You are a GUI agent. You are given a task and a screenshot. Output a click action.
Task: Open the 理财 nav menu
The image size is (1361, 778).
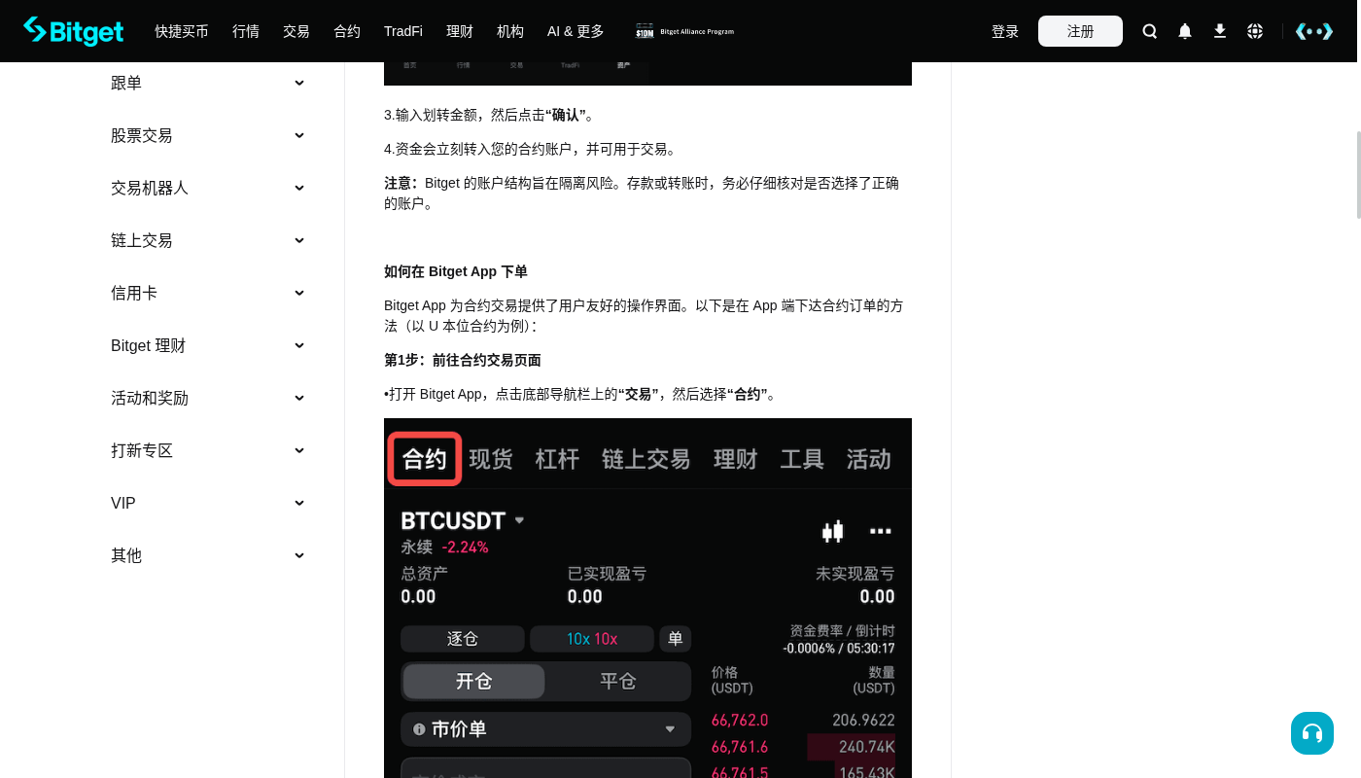tap(460, 31)
